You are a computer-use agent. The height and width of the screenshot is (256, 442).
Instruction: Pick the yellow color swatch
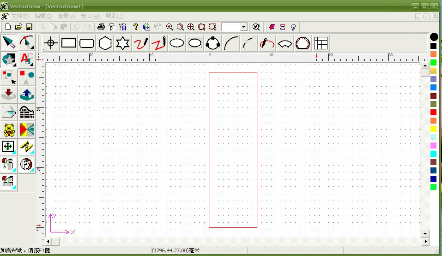point(434,129)
